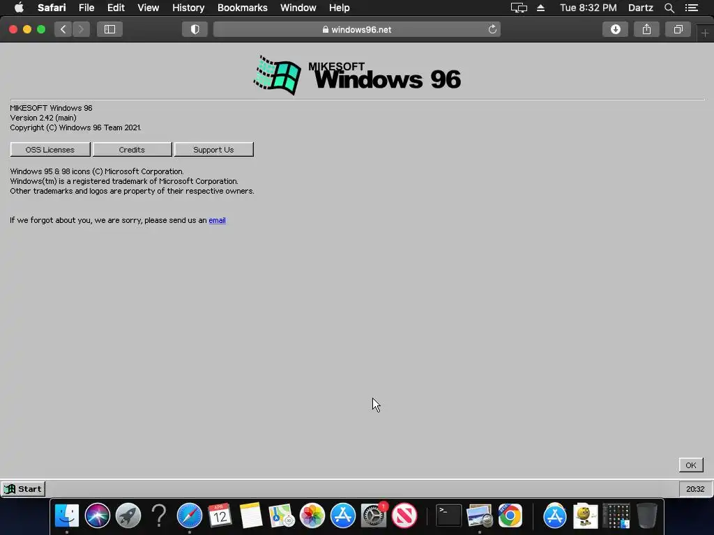Open Chrome Beta from the Dock
The image size is (714, 535).
click(510, 515)
